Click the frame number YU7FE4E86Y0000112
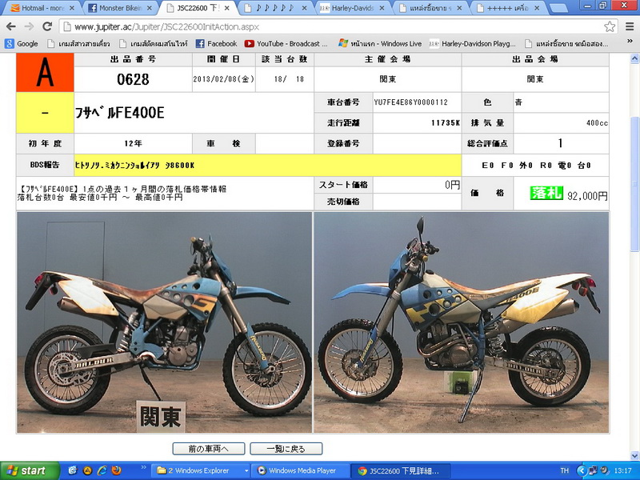640x480 pixels. tap(410, 102)
